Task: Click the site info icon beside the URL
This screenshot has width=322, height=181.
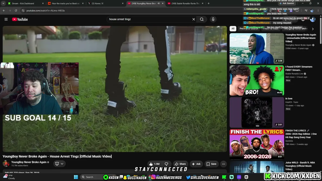Action: pos(23,11)
